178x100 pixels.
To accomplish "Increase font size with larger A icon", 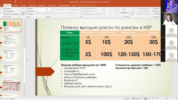I will 54,10.
